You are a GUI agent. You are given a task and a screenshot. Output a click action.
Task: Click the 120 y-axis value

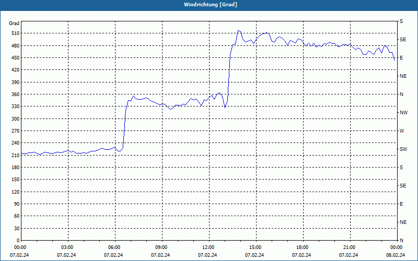click(x=16, y=192)
